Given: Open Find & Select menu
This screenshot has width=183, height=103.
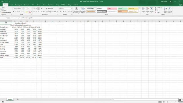Looking at the screenshot, I should [x=170, y=10].
